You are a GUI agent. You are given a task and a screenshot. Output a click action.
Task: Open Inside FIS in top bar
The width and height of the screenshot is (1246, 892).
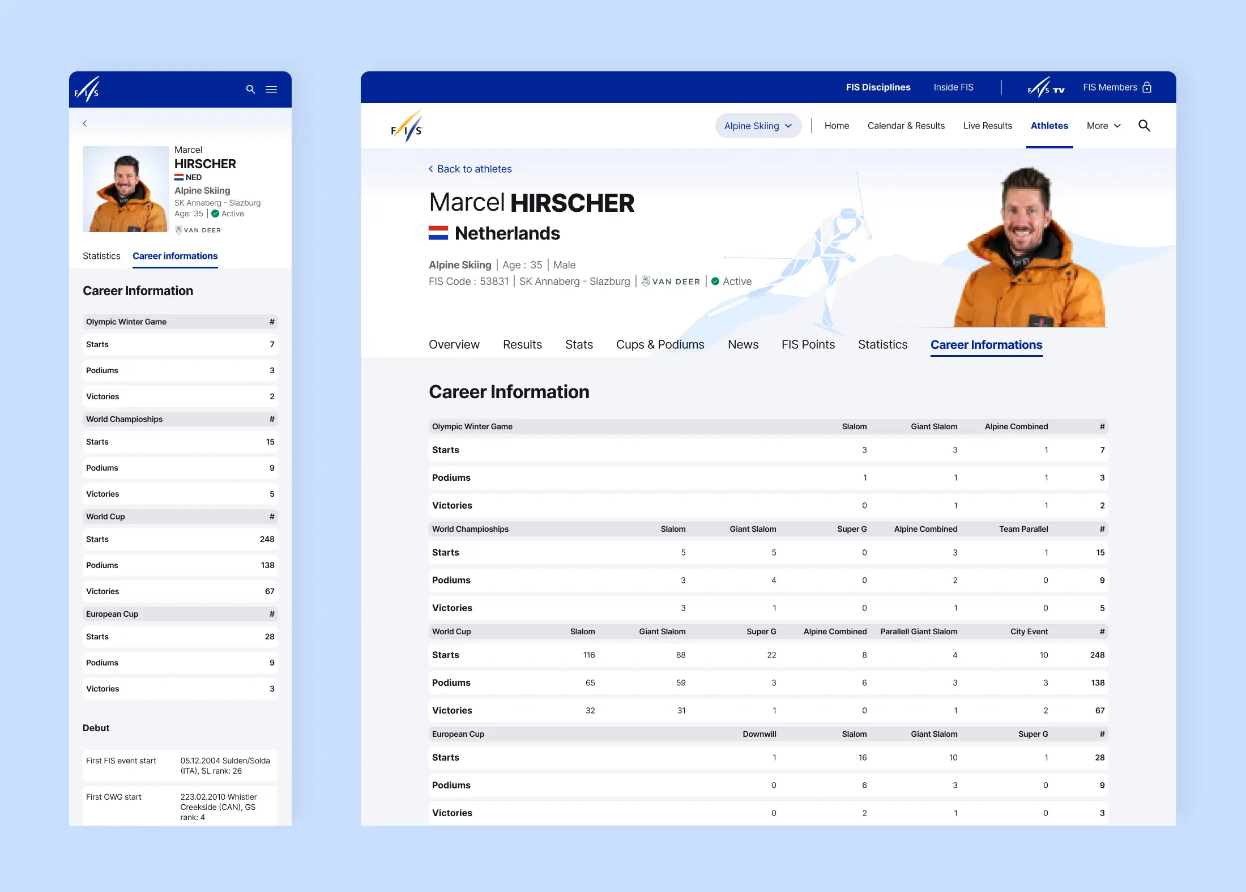point(953,87)
